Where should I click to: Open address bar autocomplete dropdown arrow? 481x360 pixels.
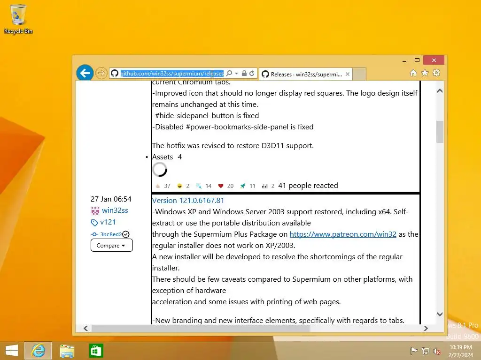tap(236, 74)
